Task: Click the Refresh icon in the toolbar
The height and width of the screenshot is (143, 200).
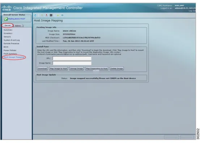Action: pos(35,16)
